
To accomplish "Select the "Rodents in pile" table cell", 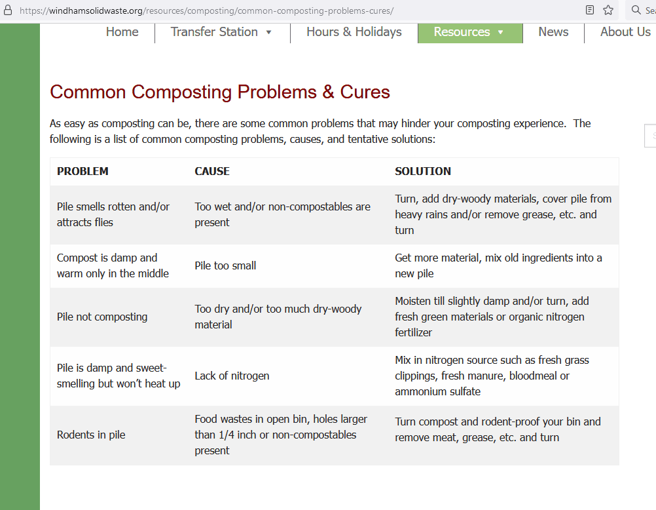I will (x=91, y=435).
